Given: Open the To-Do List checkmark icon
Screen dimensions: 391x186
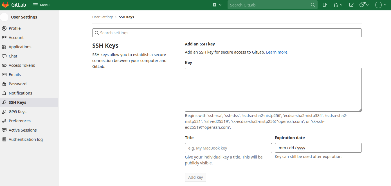Looking at the screenshot, I should pyautogui.click(x=351, y=5).
